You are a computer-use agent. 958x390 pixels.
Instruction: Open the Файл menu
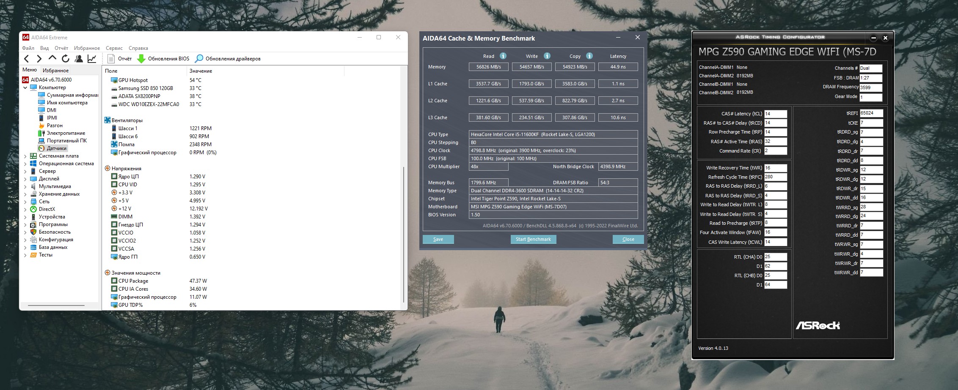28,48
